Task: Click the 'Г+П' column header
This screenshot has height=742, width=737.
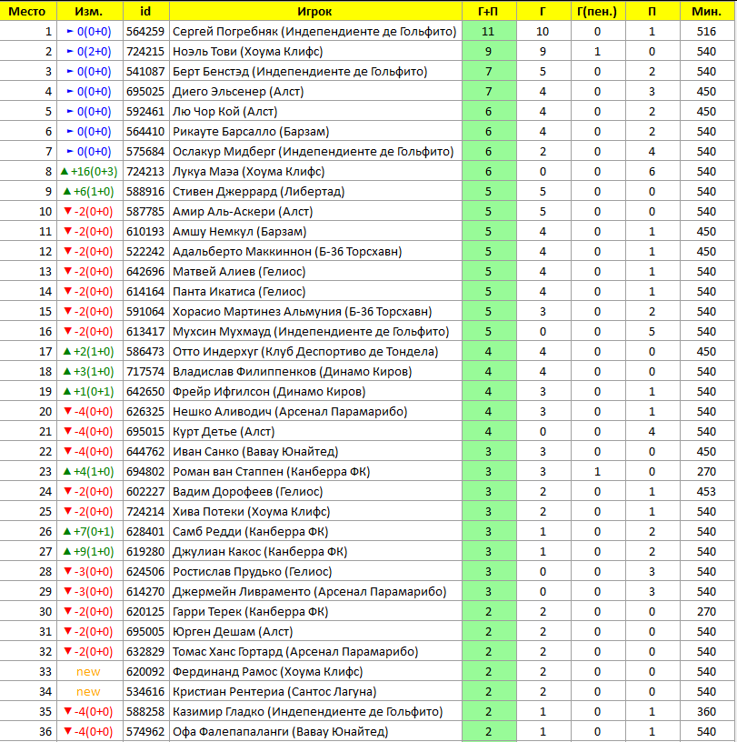Action: pyautogui.click(x=489, y=11)
